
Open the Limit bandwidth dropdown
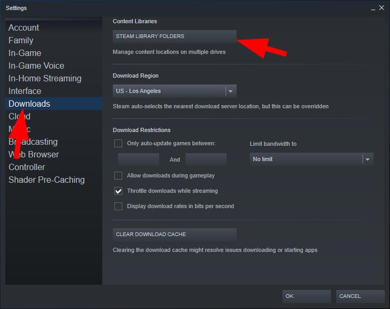point(311,159)
